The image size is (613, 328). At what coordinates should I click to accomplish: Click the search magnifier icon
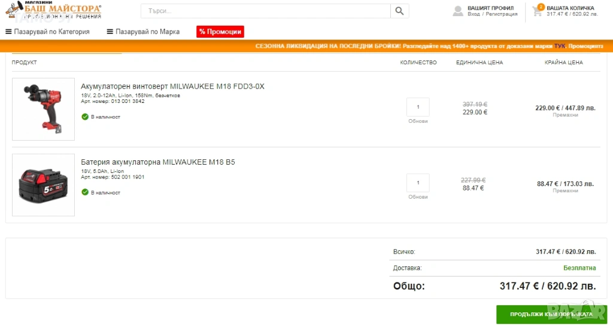[x=399, y=11]
